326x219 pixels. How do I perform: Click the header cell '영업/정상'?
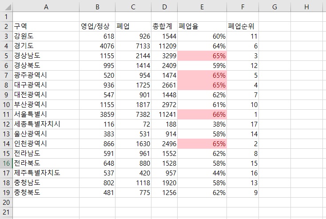[97, 26]
